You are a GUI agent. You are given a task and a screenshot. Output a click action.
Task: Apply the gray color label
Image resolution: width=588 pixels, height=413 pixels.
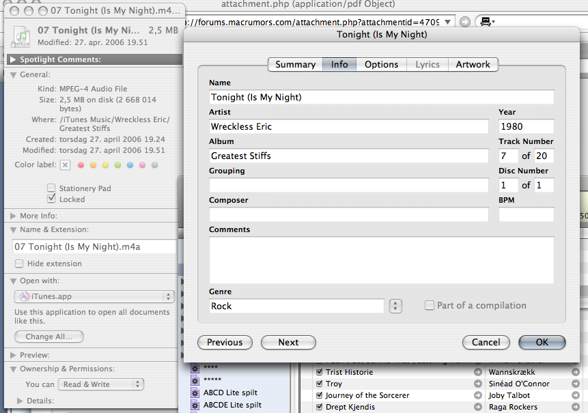(x=154, y=165)
